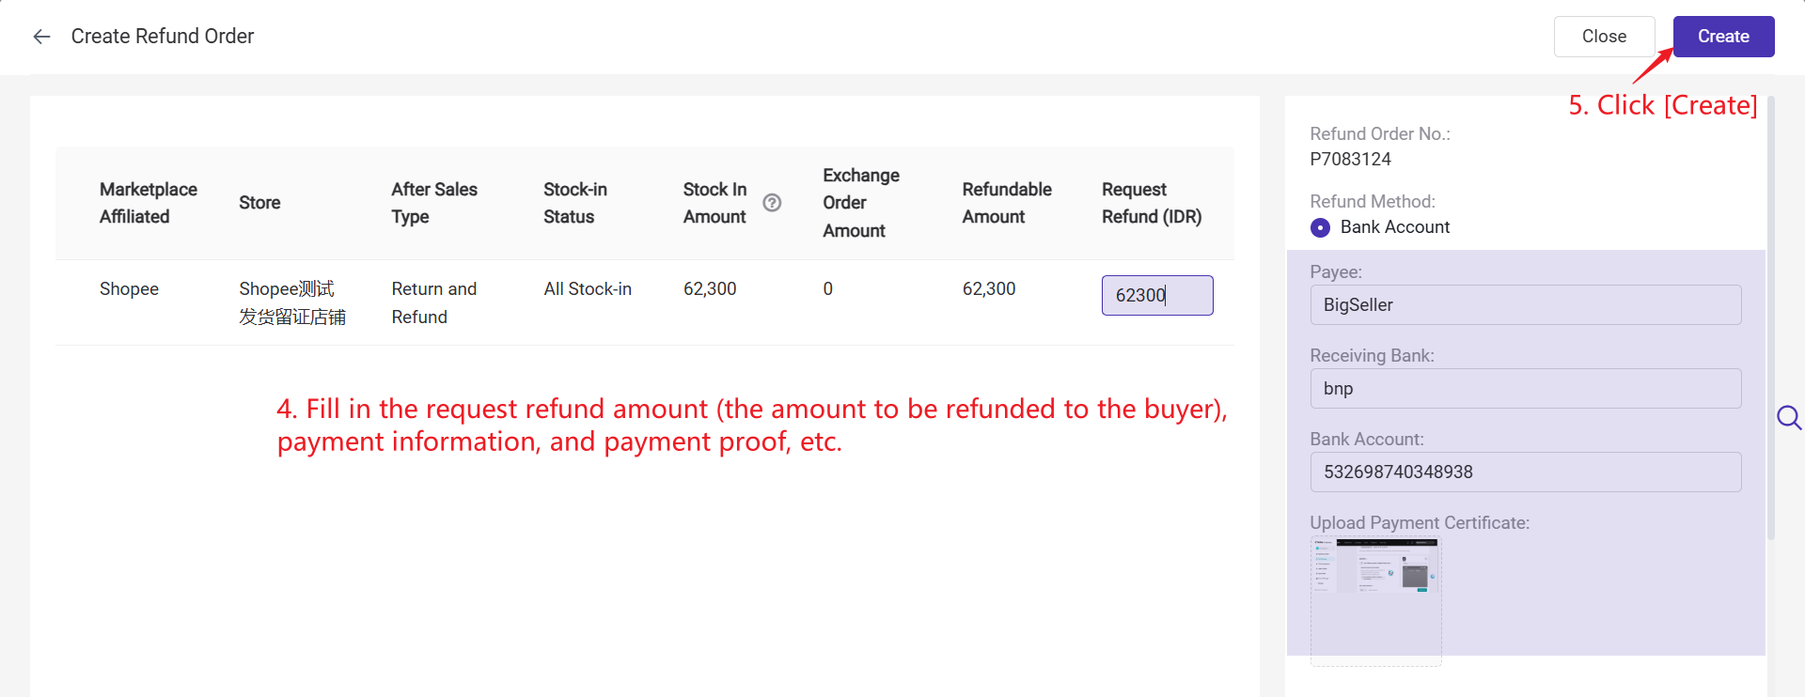
Task: Click the Create button
Action: pos(1722,37)
